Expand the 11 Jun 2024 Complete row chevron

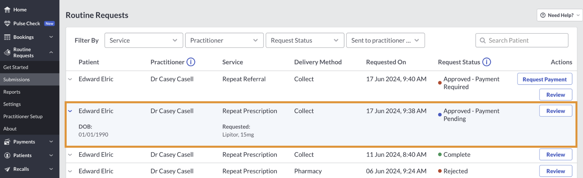click(70, 155)
